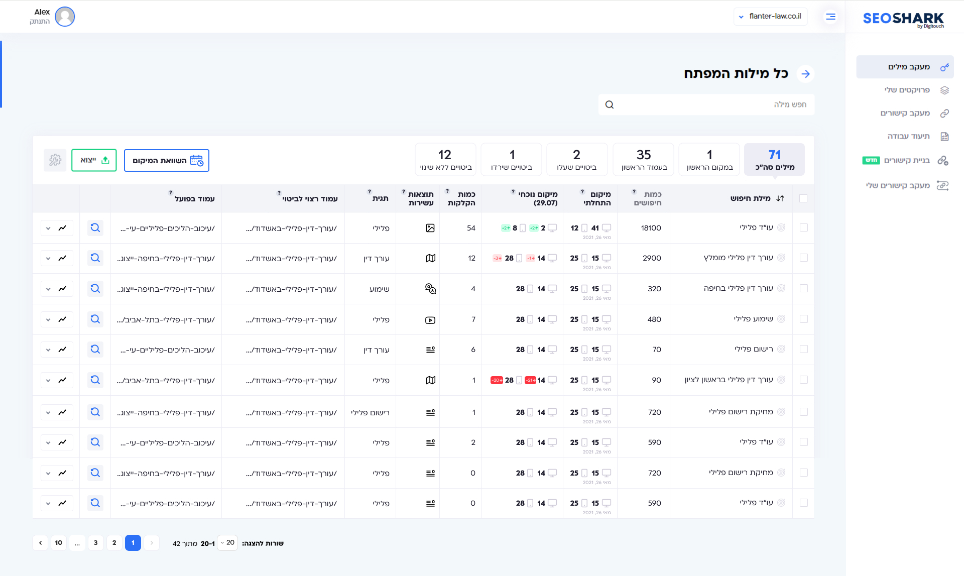Click pagination page 1 button
The image size is (964, 576).
(x=133, y=543)
